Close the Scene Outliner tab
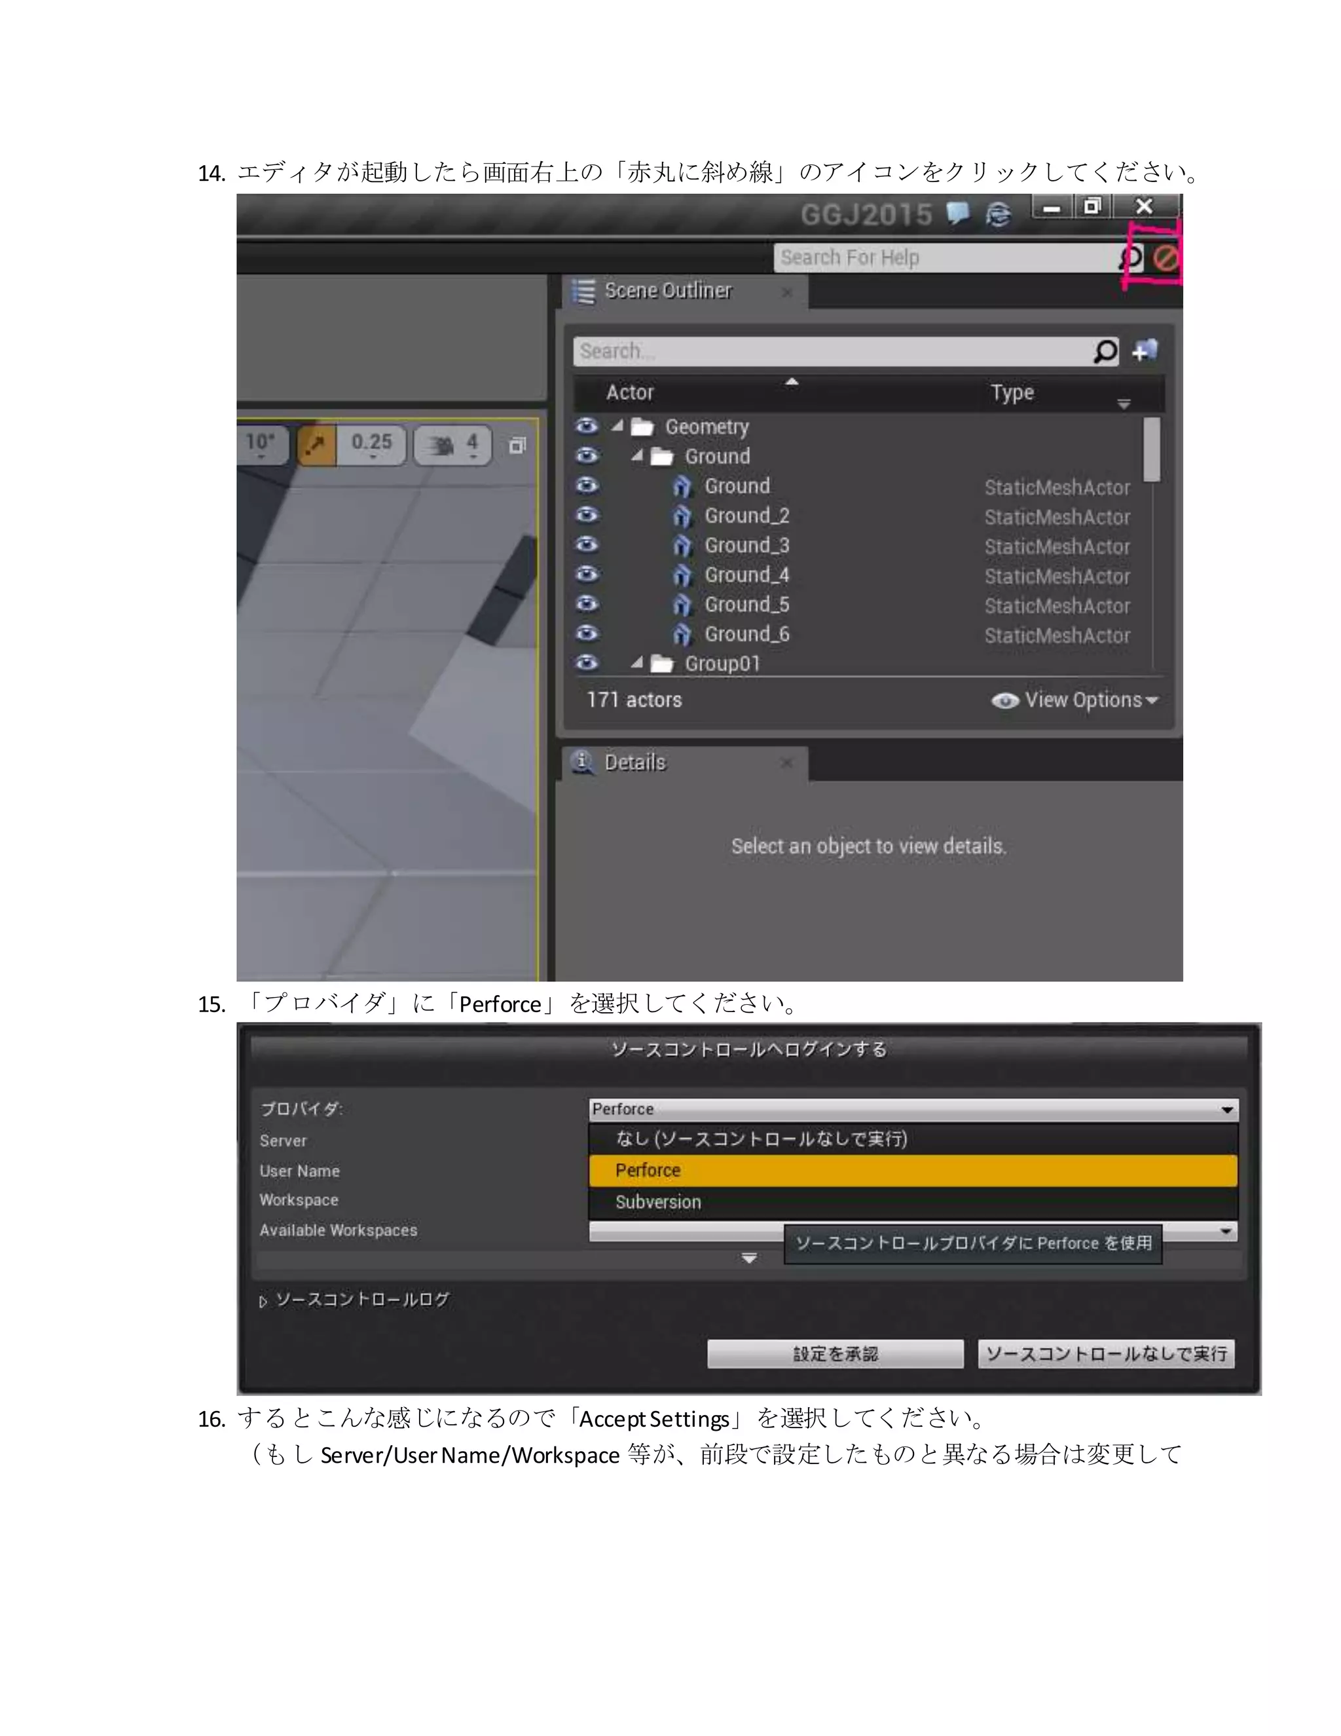 tap(787, 293)
